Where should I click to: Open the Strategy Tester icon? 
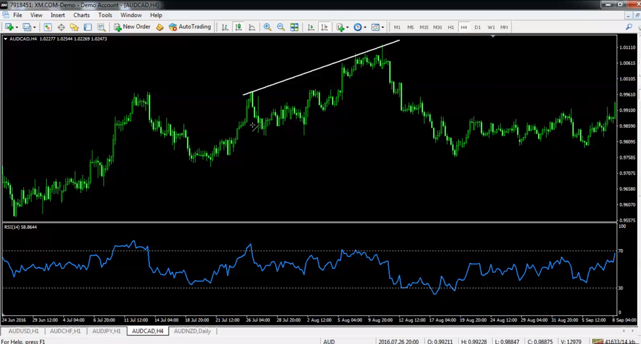101,27
